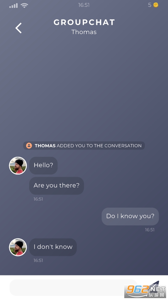The image size is (168, 300).
Task: Tap the status bar clock 16:51
Action: [x=84, y=5]
